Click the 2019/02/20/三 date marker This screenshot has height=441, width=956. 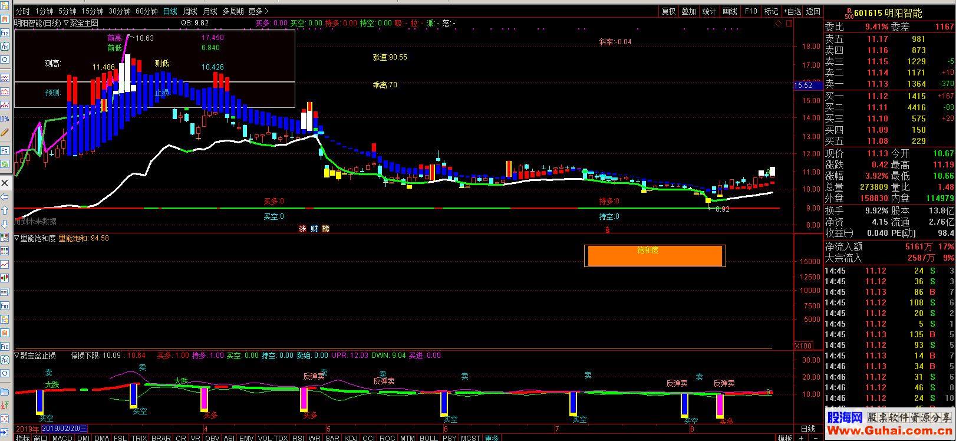(65, 429)
